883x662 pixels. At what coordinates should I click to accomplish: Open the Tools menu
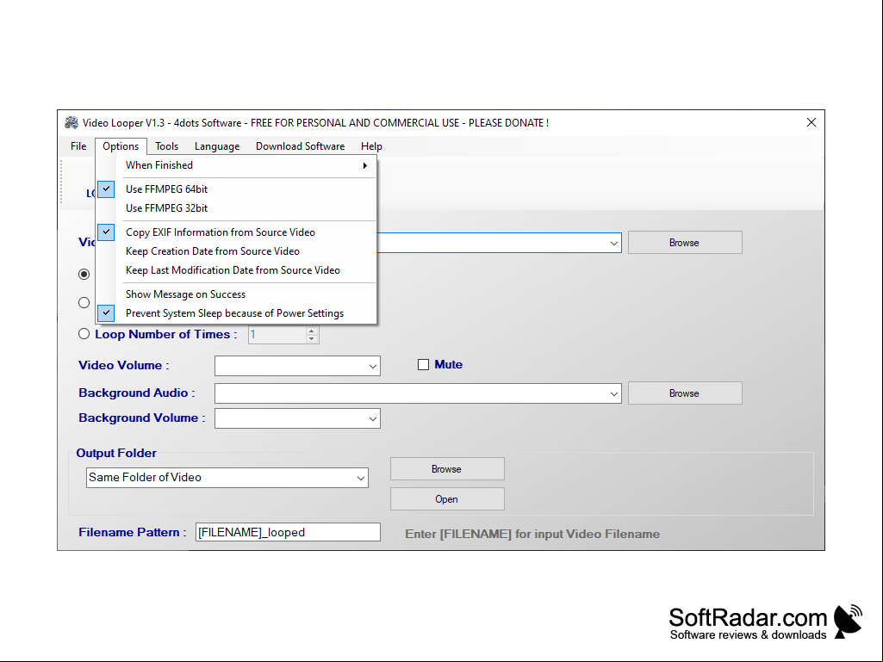click(x=166, y=146)
